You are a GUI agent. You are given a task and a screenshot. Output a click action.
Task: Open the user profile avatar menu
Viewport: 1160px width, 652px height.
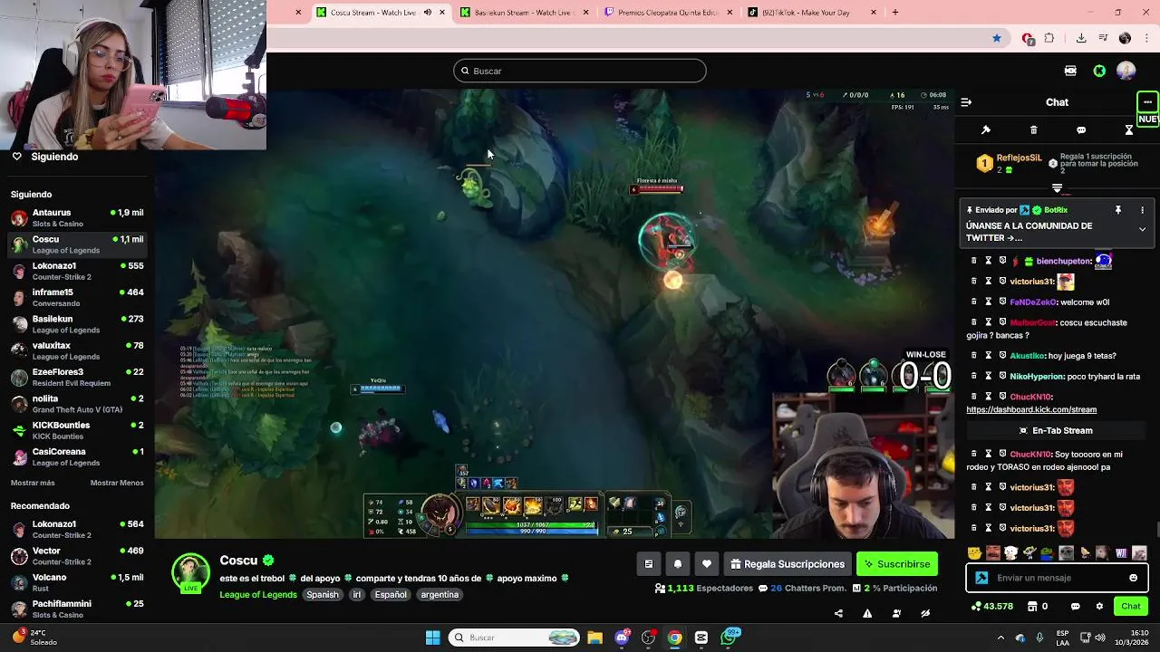pos(1126,71)
